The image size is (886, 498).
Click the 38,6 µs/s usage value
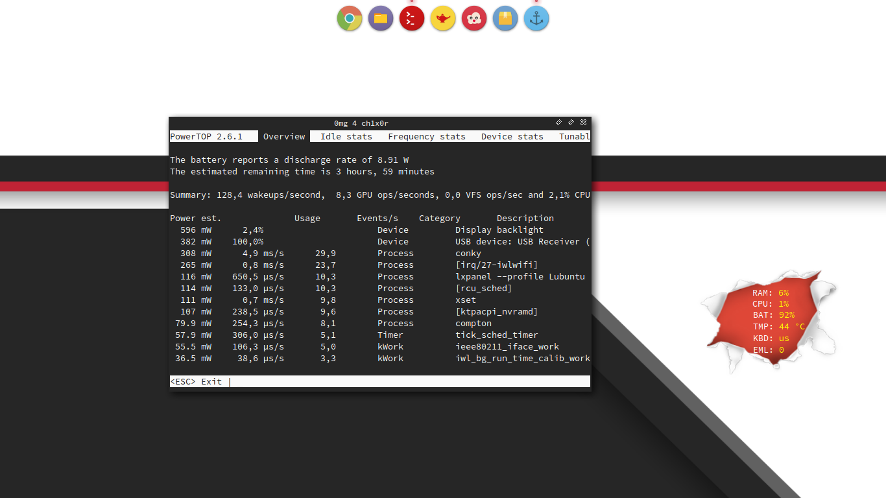(261, 358)
